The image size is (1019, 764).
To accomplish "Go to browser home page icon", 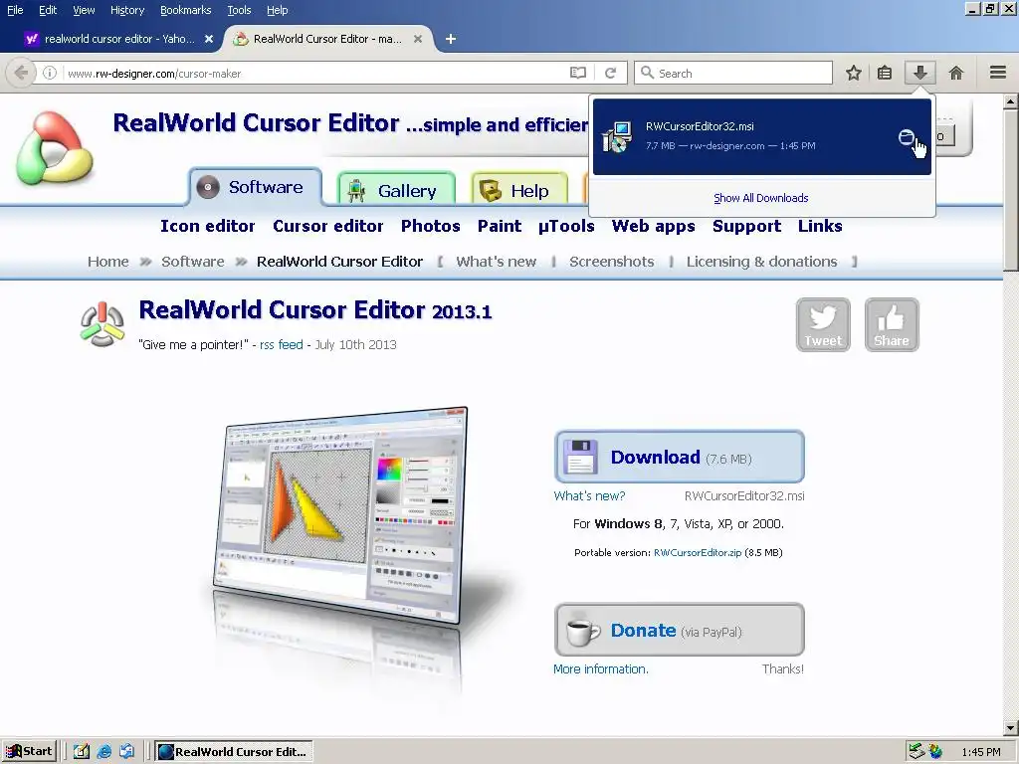I will coord(956,73).
